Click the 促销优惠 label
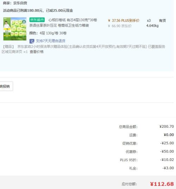Image resolution: width=176 pixels, height=189 pixels. coord(130,144)
